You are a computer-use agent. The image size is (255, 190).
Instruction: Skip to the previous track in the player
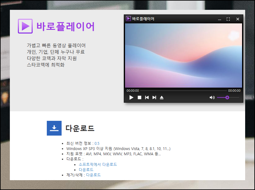point(147,97)
